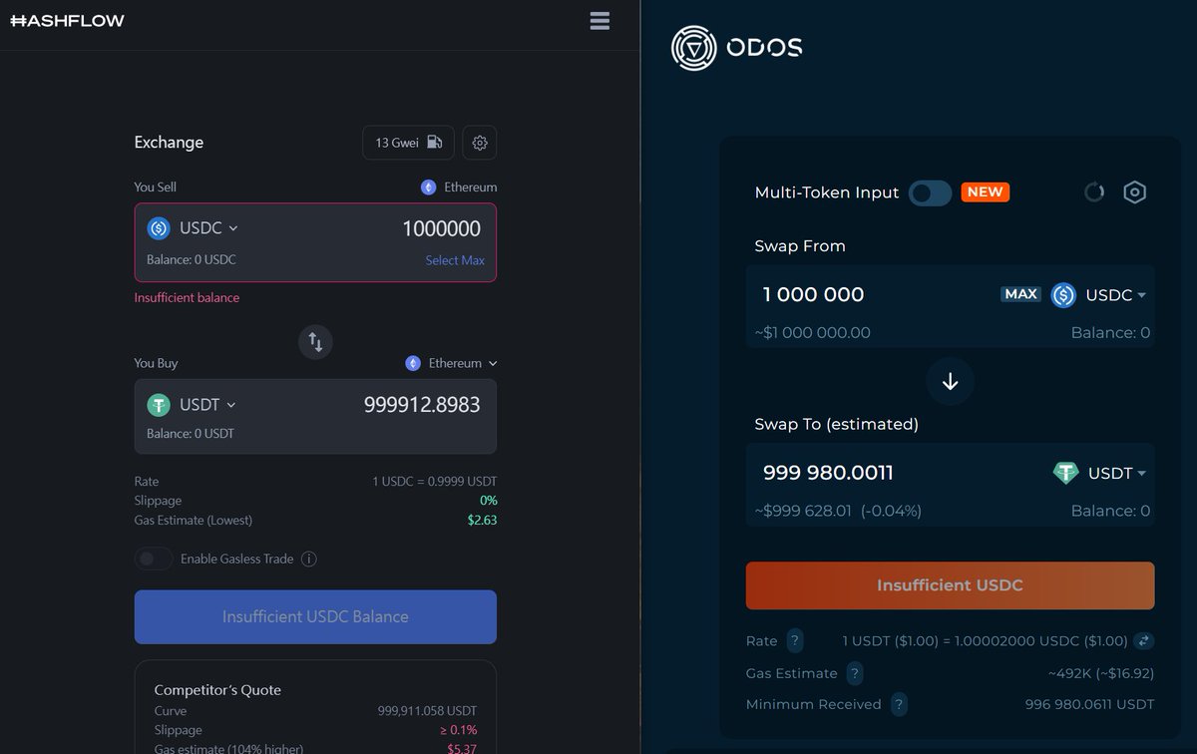Click the Odos ~$999 628.01 (-0.04%) value
Screen dimensions: 1197x754
pos(838,511)
